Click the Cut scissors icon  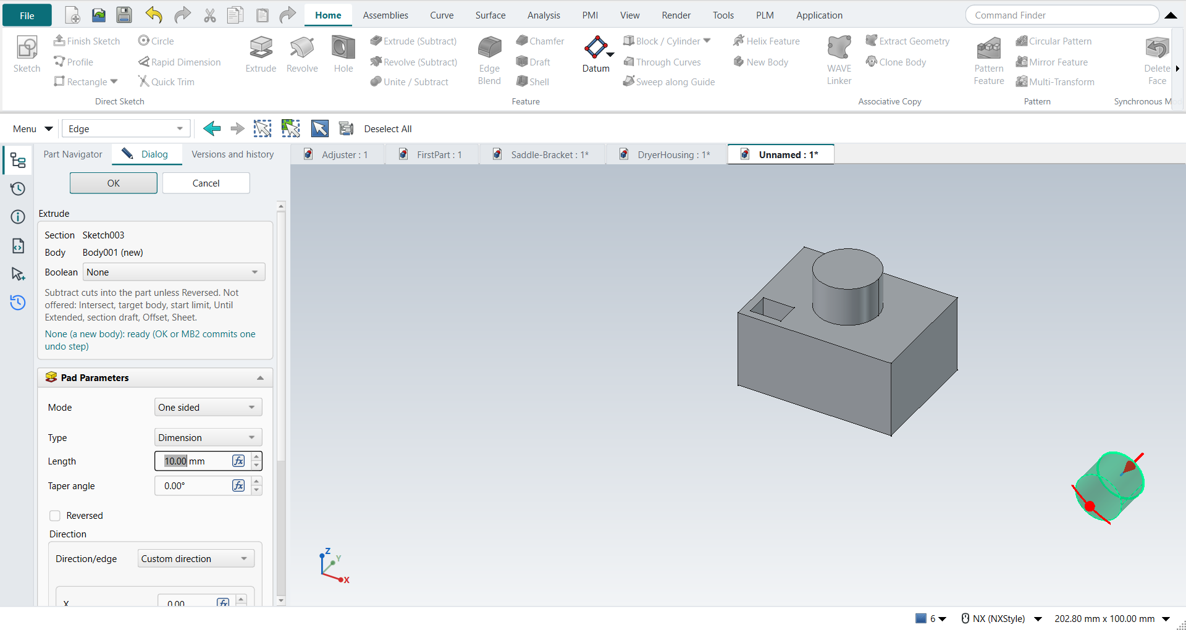(210, 15)
